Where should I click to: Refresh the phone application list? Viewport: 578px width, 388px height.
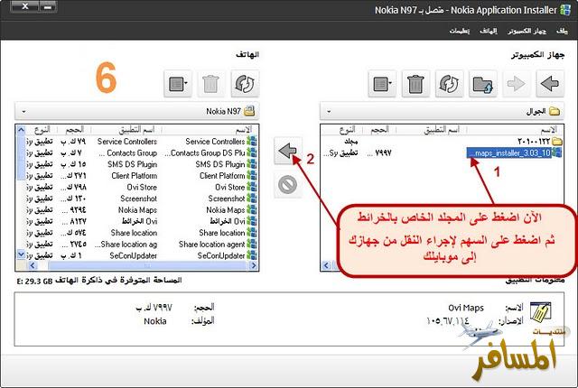pyautogui.click(x=245, y=84)
